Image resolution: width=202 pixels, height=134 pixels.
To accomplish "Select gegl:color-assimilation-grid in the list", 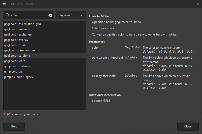I will coord(45,24).
